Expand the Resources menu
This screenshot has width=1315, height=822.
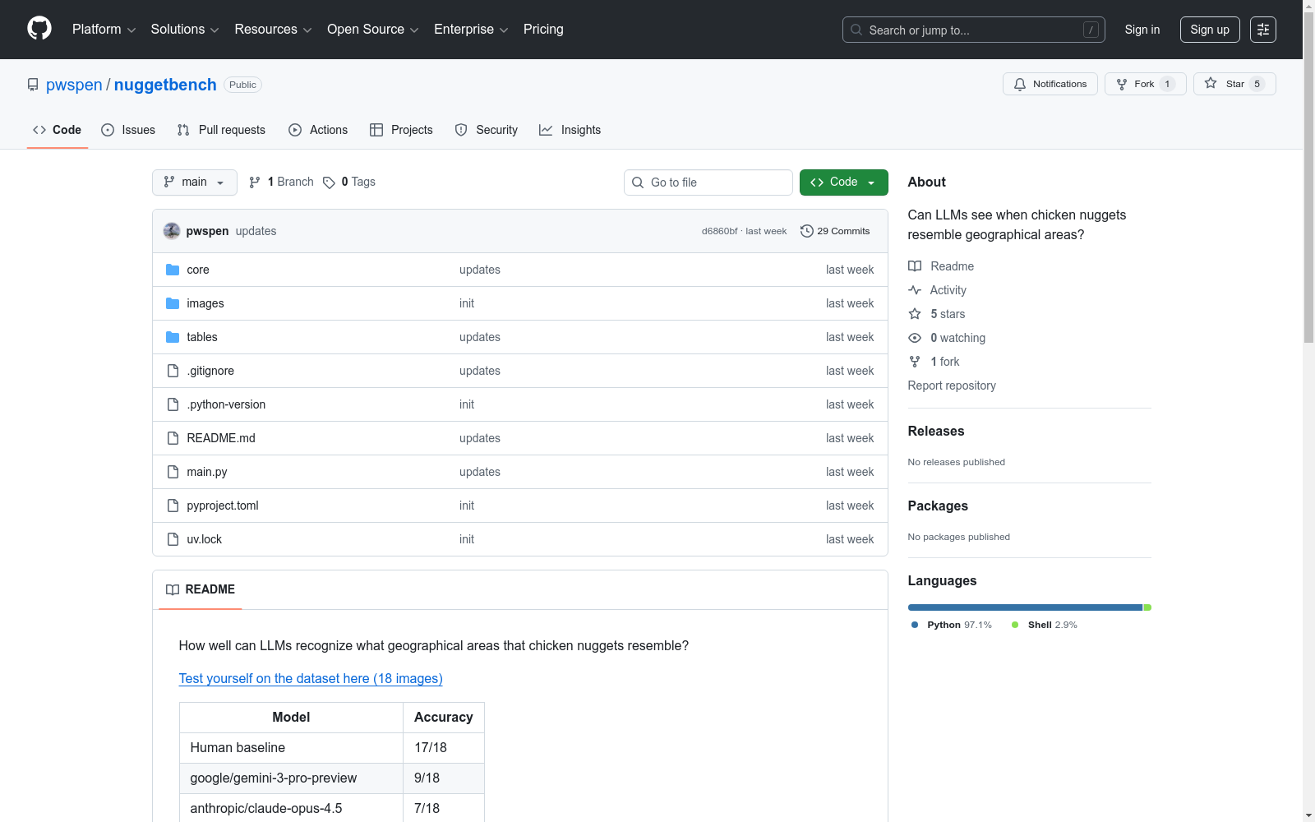coord(273,30)
